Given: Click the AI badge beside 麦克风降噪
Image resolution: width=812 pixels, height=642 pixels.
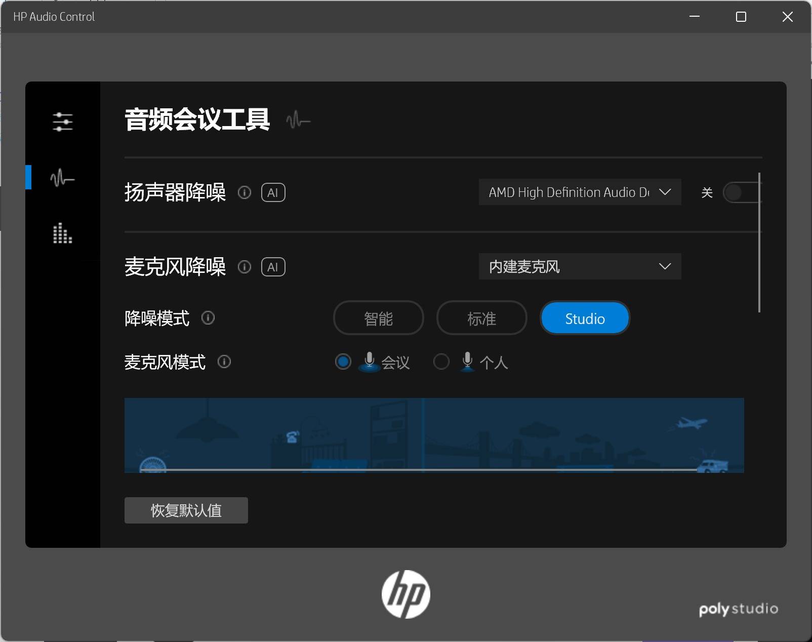Looking at the screenshot, I should (x=273, y=267).
